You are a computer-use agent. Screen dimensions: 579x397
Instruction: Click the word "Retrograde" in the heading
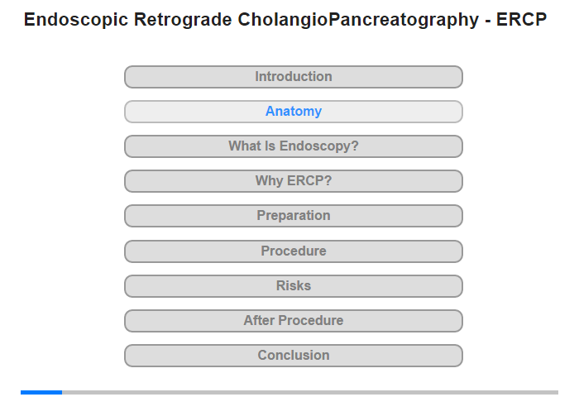(183, 20)
